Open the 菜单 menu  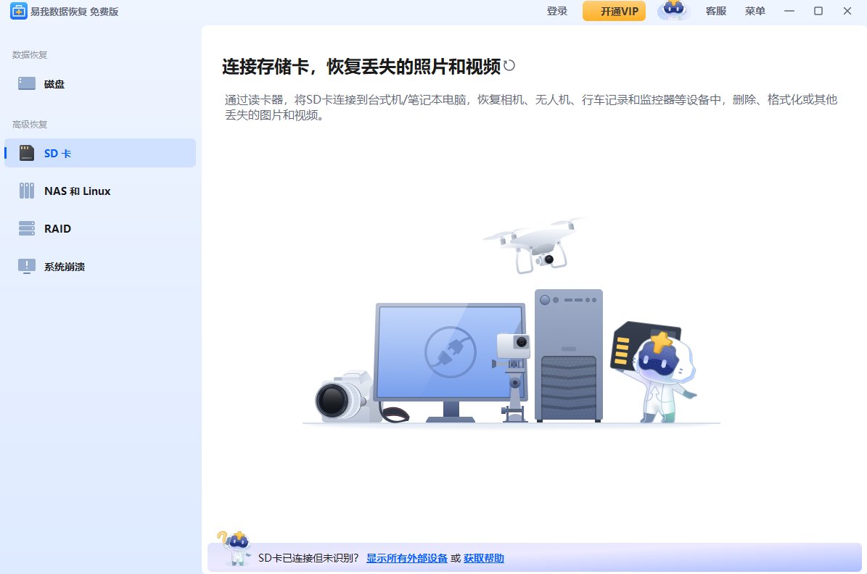pyautogui.click(x=755, y=11)
